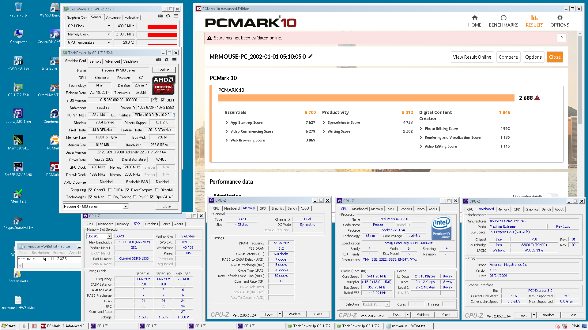
Task: Open PCMark 10 Results section
Action: click(x=534, y=21)
